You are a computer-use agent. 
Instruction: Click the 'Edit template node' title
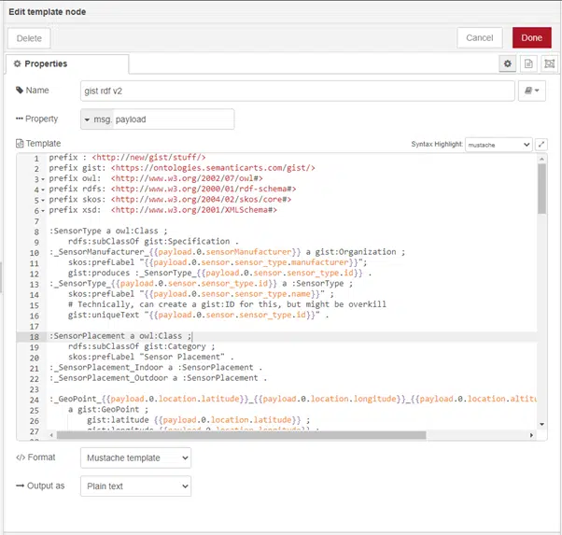pyautogui.click(x=48, y=12)
